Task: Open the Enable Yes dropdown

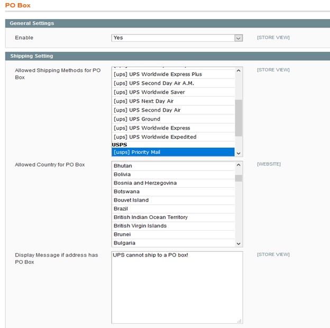Action: click(x=177, y=38)
